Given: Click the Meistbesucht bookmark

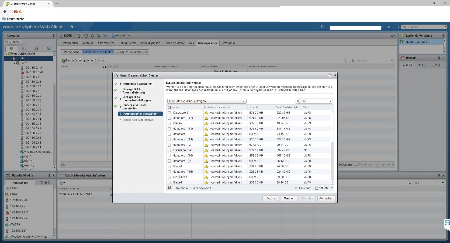Looking at the screenshot, I should pos(13,19).
